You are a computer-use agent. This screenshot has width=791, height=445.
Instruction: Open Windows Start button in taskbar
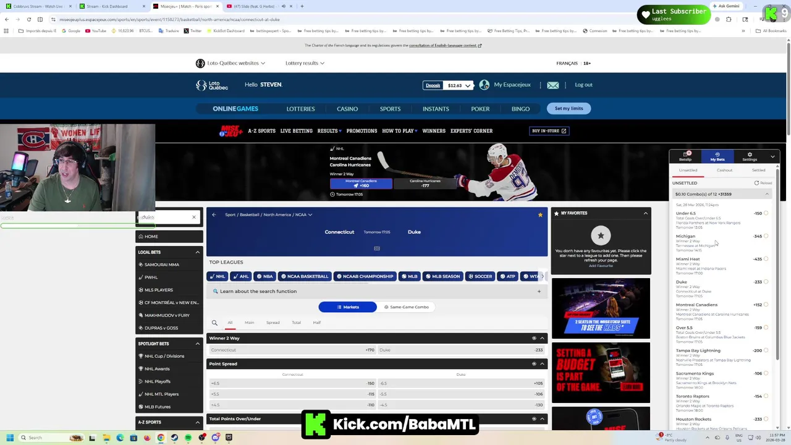tap(9, 438)
